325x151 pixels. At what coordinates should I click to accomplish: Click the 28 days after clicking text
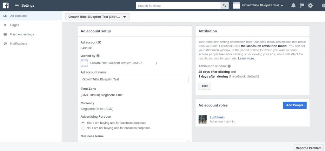(214, 72)
